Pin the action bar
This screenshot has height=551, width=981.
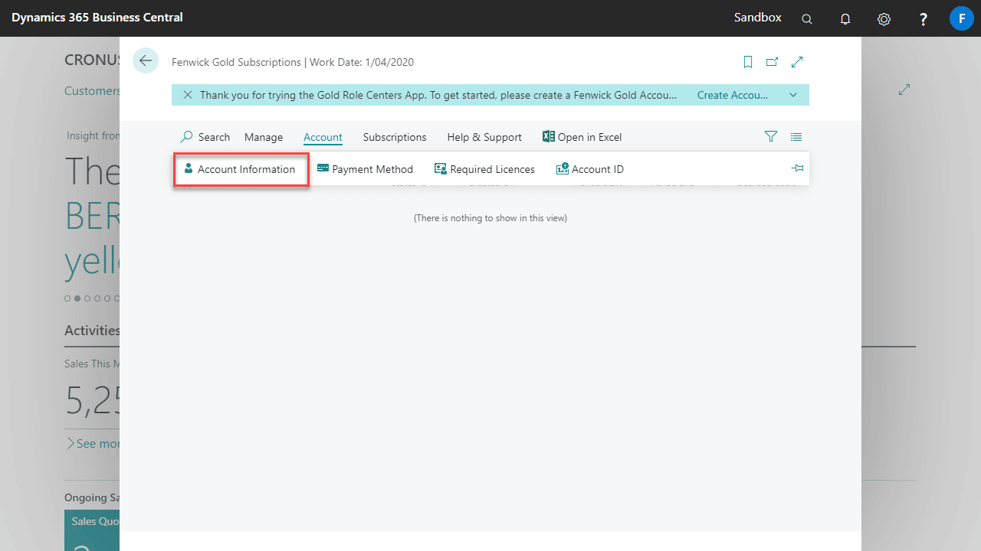point(797,168)
